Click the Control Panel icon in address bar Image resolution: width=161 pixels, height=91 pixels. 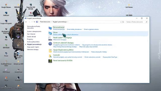37,22
